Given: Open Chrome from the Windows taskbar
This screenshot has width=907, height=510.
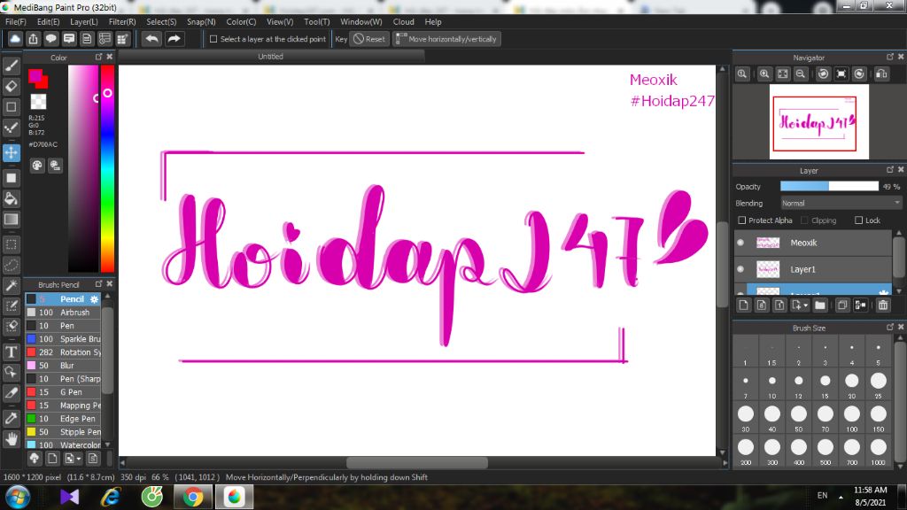Looking at the screenshot, I should (x=193, y=497).
